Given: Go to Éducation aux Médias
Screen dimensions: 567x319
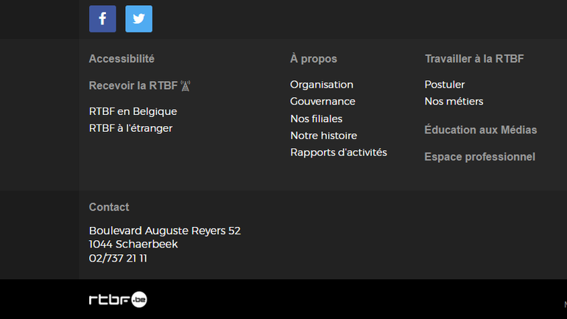Looking at the screenshot, I should 480,130.
